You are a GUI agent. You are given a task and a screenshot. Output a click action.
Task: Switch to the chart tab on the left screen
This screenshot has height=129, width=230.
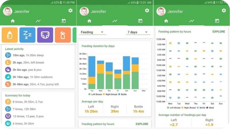coord(38,21)
